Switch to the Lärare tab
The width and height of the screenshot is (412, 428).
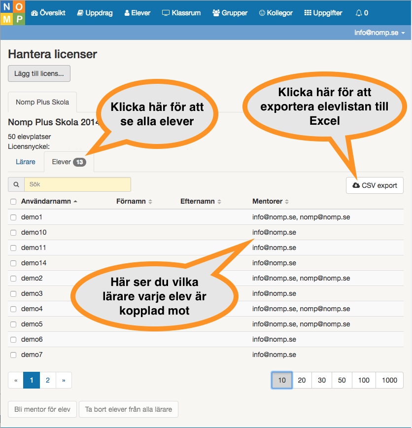(26, 162)
